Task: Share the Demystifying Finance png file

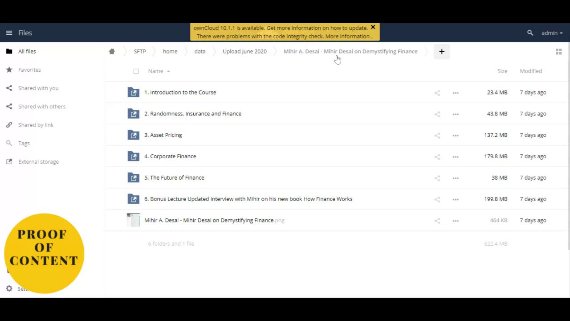Action: (x=437, y=221)
